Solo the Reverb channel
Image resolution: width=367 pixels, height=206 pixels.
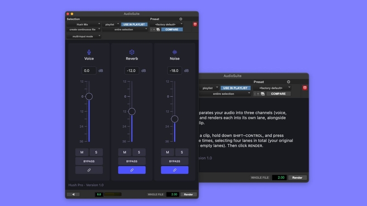(x=139, y=152)
